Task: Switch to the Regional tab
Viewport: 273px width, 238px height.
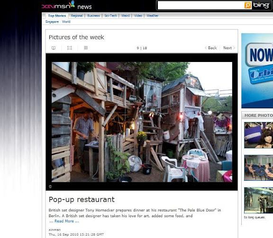Action: pos(77,16)
